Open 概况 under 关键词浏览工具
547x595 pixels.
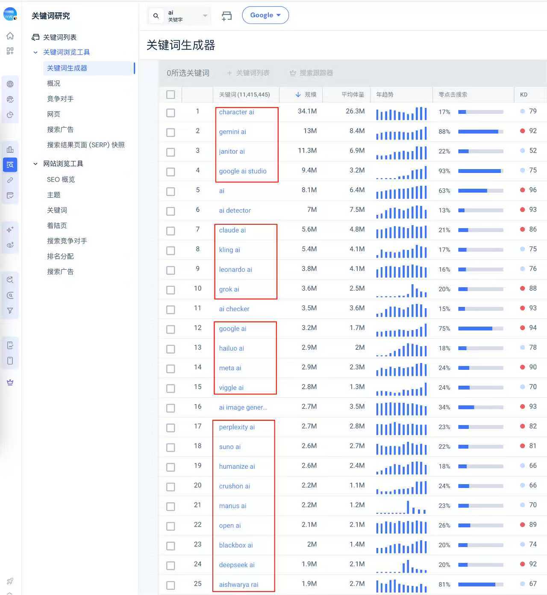coord(53,83)
